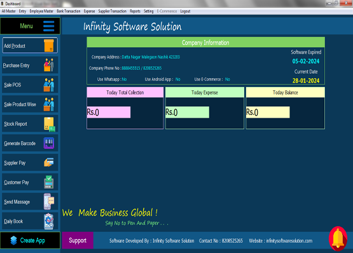Image resolution: width=353 pixels, height=253 pixels.
Task: Open the Entry menu
Action: tap(22, 11)
